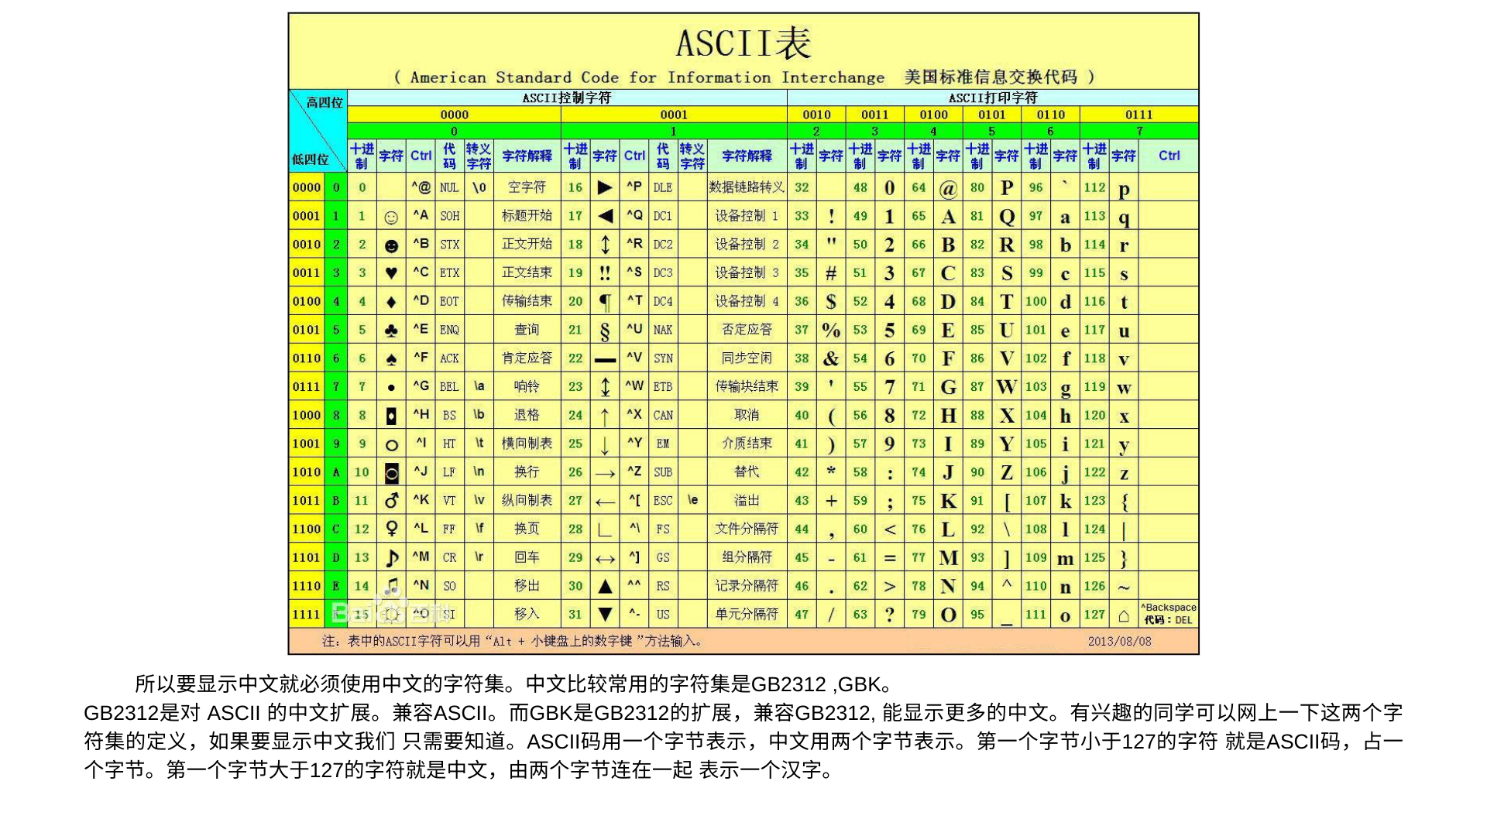Click the "DLE" code cell
Viewport: 1487px width, 836px height.
663,187
